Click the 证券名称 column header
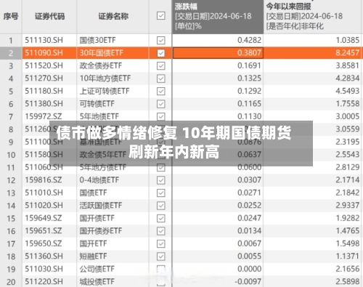The height and width of the screenshot is (287, 363). (113, 17)
